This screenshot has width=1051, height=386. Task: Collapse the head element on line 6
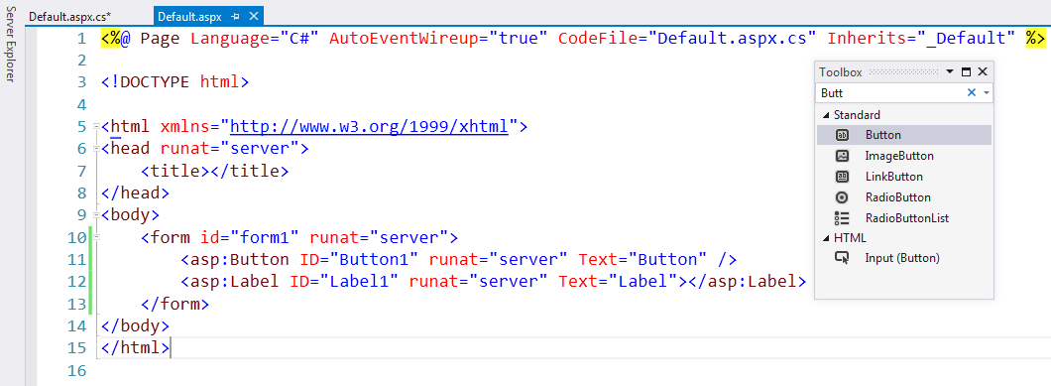point(97,149)
